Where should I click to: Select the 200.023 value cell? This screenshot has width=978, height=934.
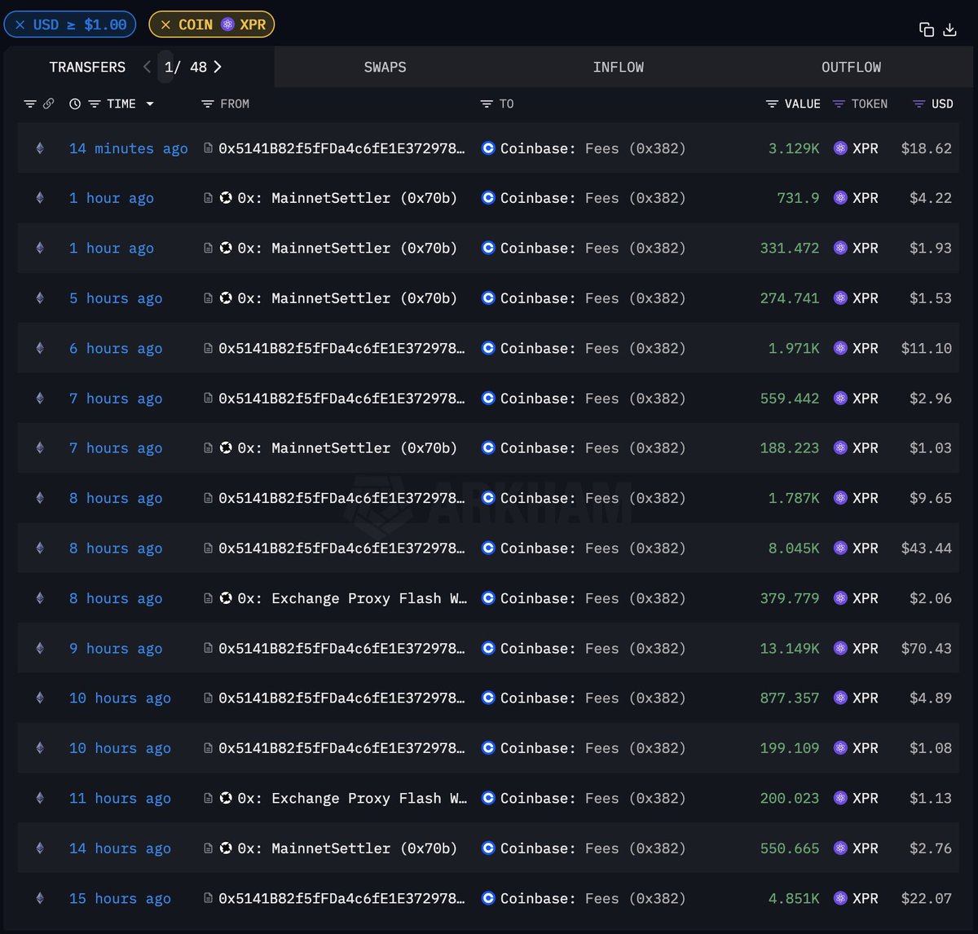click(x=790, y=798)
